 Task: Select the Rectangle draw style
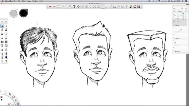tap(115, 6)
